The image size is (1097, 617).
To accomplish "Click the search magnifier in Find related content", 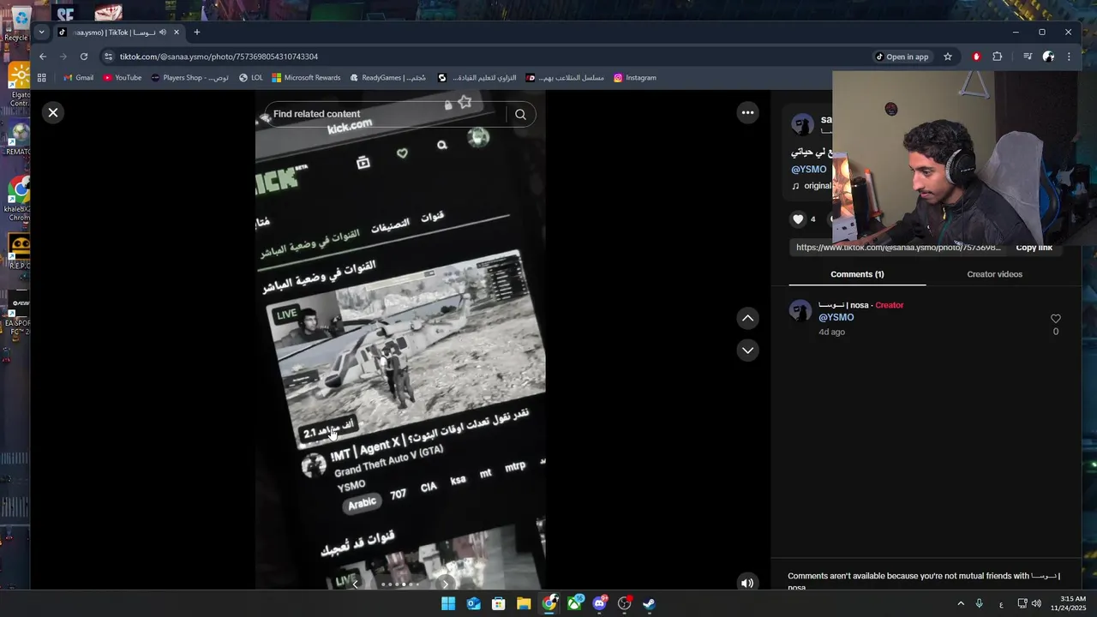I will tap(520, 114).
